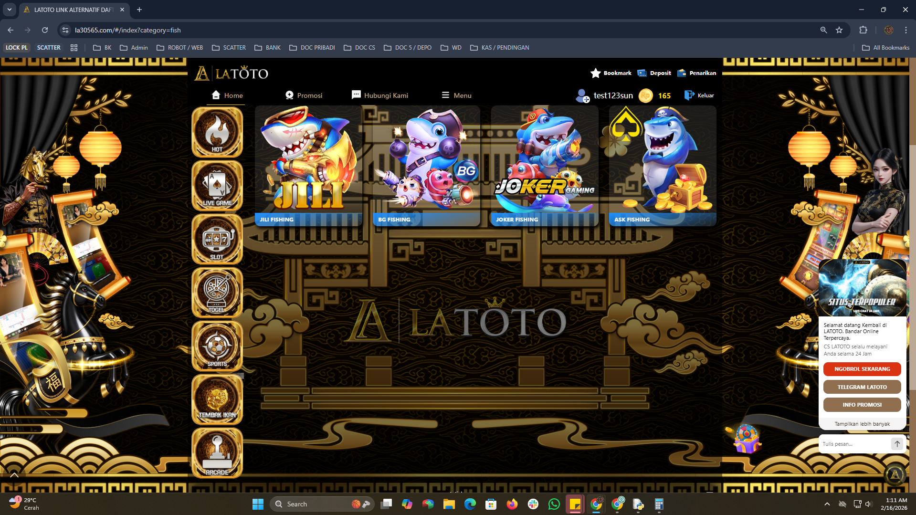Open the hamburger Menu
This screenshot has height=515, width=916.
(456, 95)
